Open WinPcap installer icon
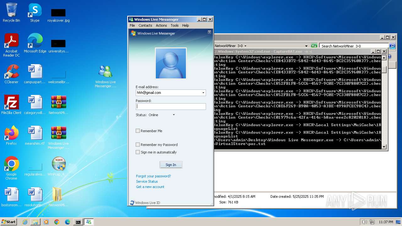 pyautogui.click(x=58, y=166)
